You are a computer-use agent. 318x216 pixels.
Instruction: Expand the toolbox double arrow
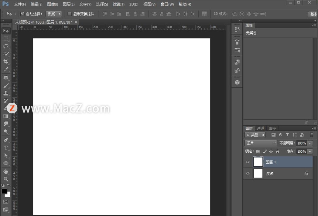point(3,21)
